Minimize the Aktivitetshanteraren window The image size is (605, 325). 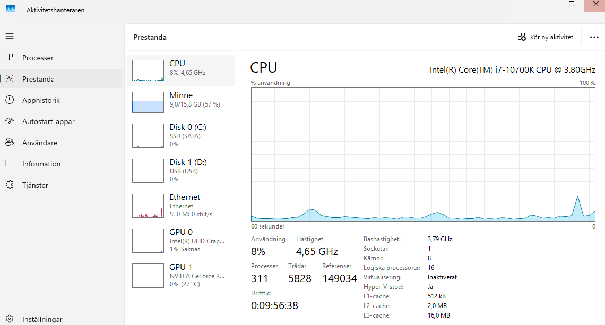coord(547,4)
